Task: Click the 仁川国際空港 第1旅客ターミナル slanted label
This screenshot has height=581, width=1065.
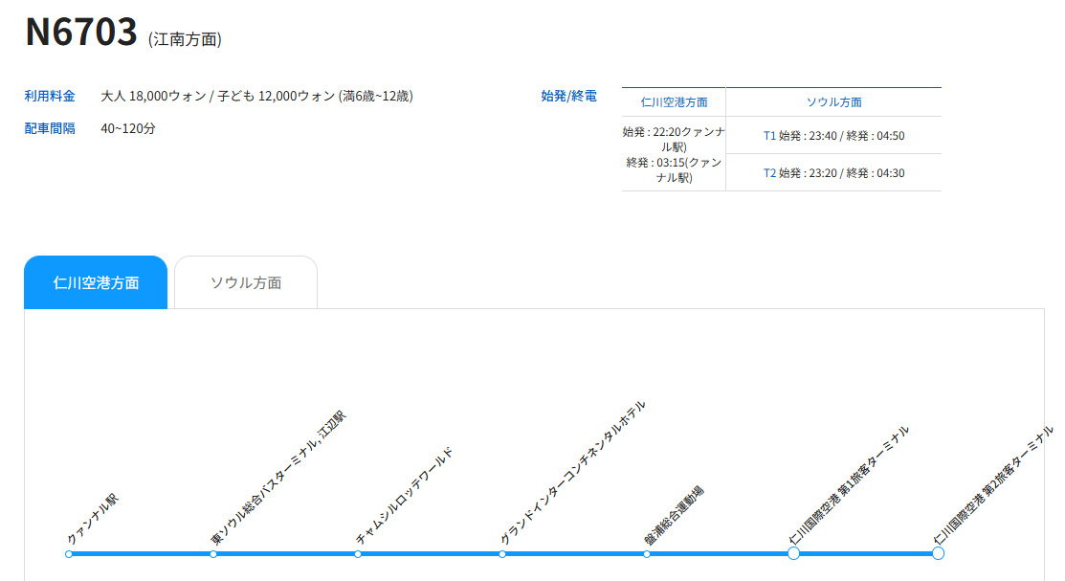Action: point(848,485)
